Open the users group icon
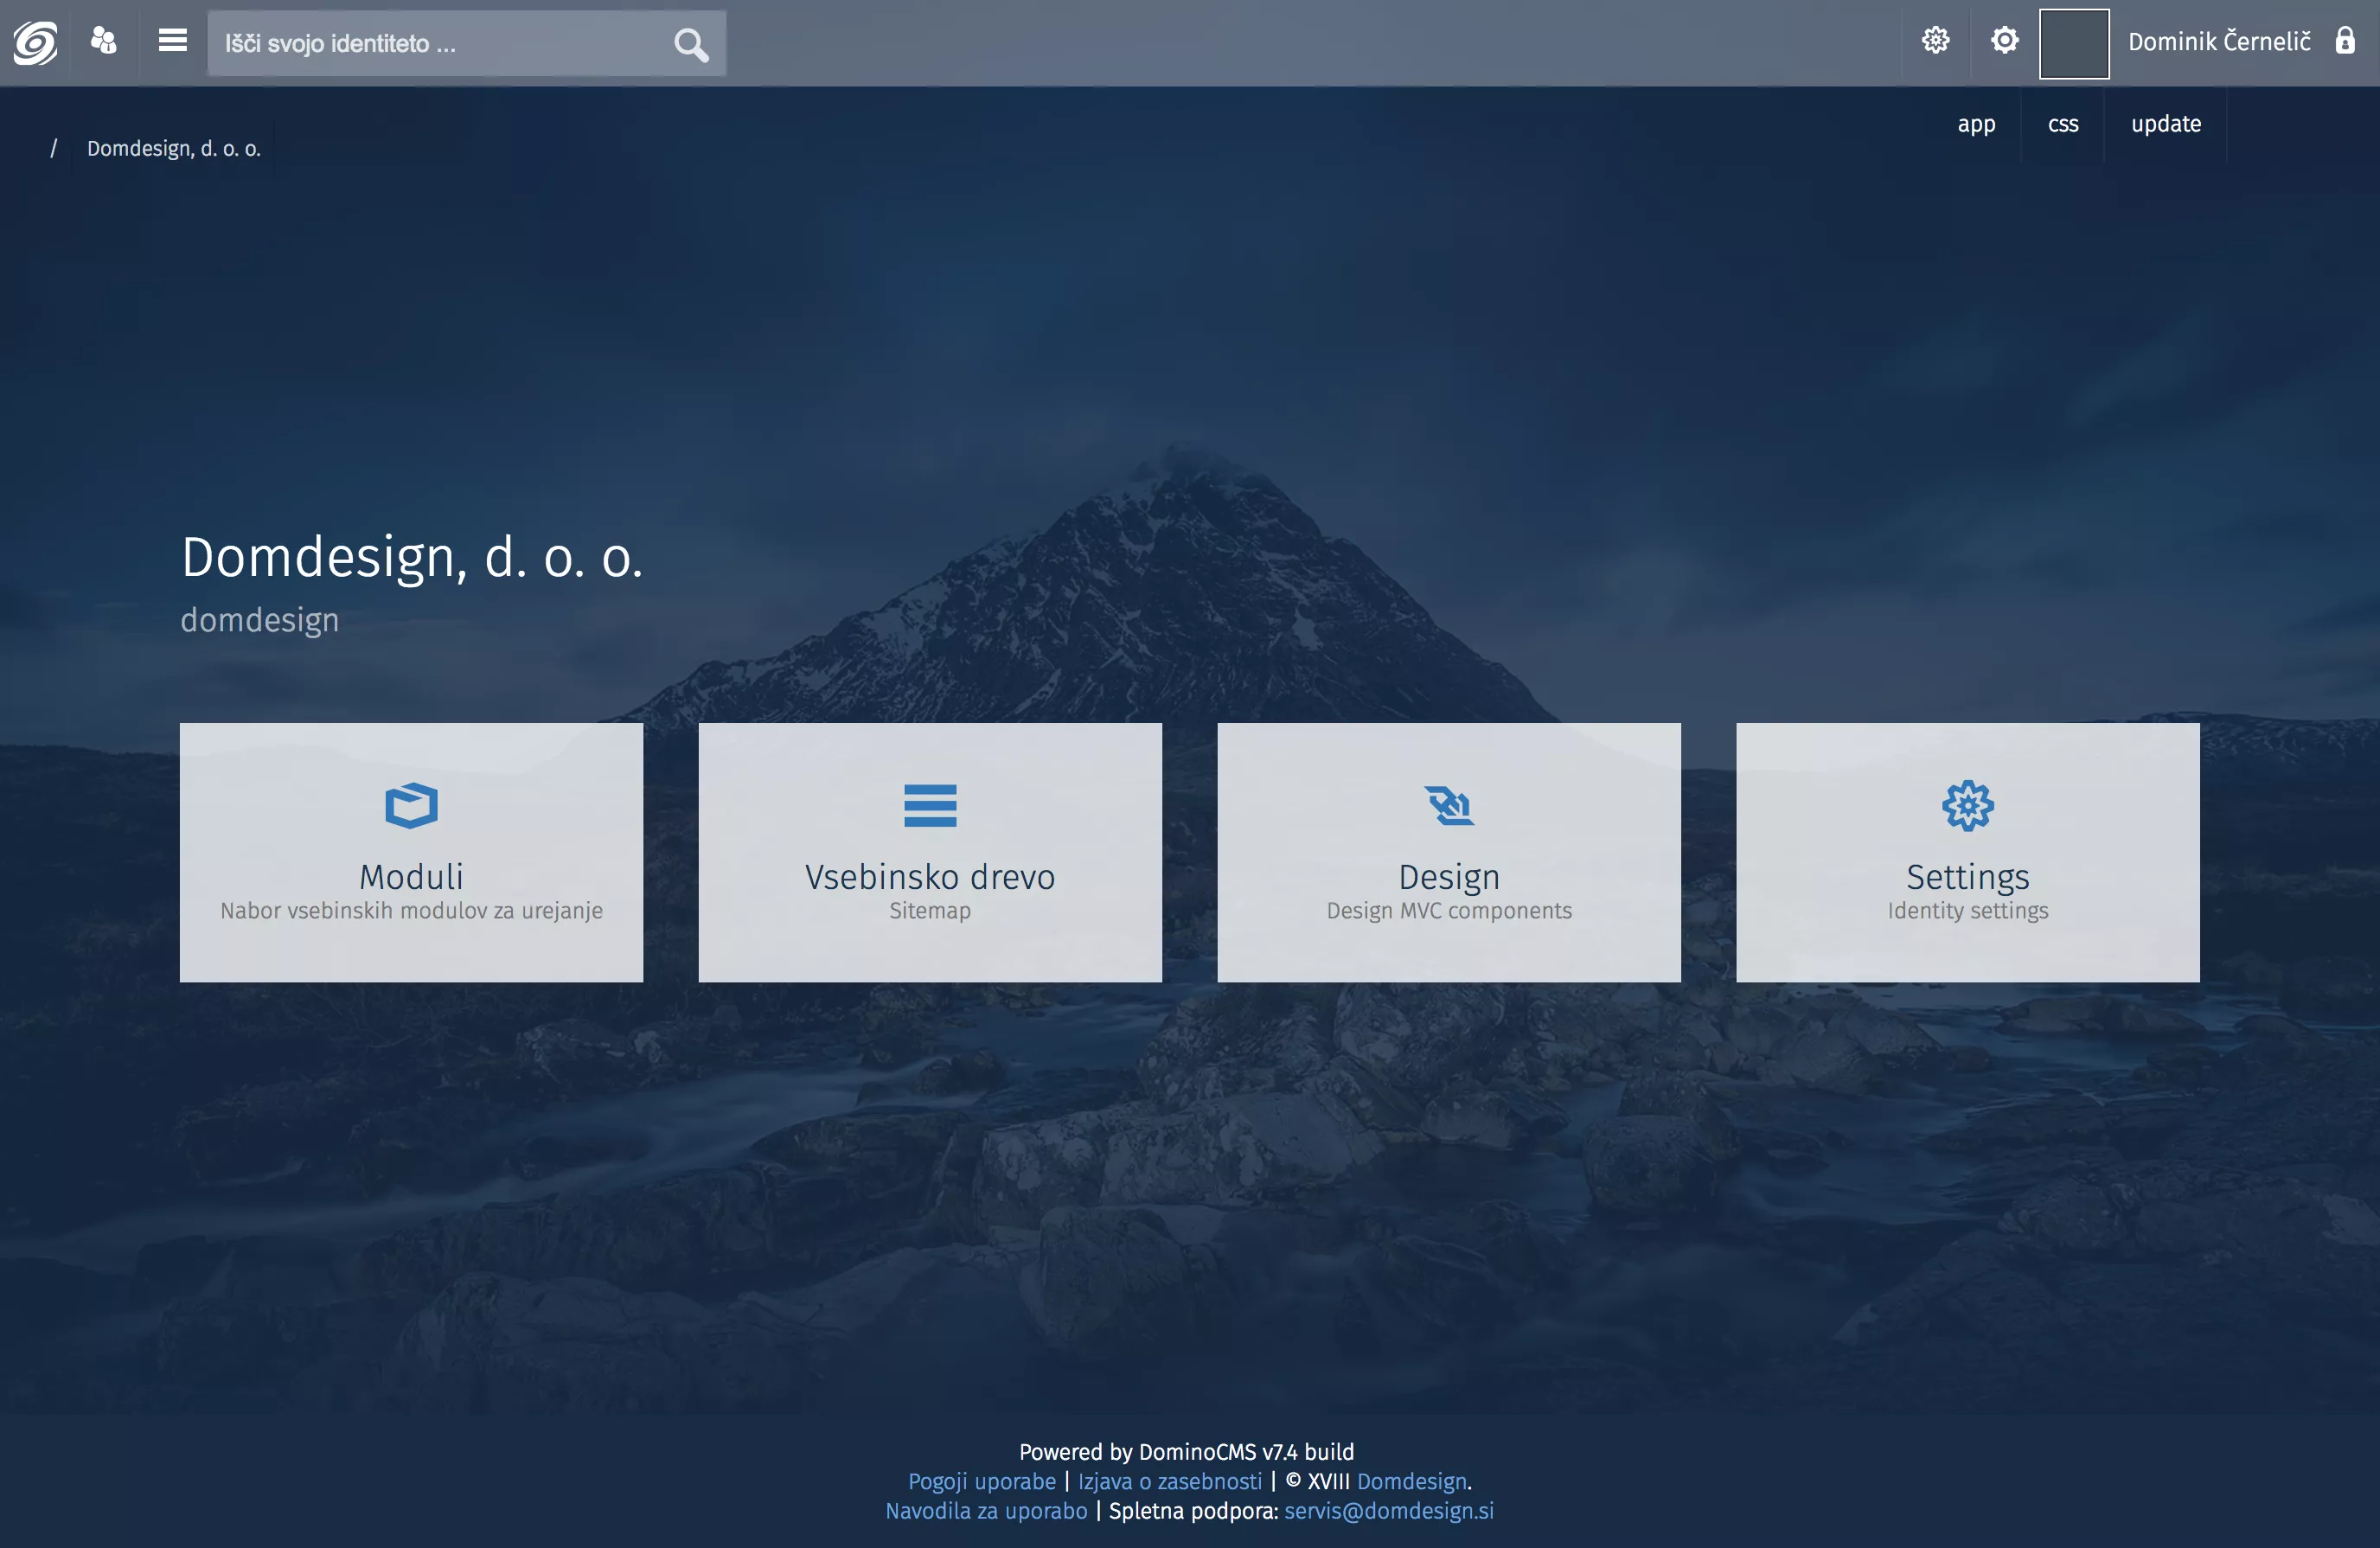 pyautogui.click(x=104, y=41)
